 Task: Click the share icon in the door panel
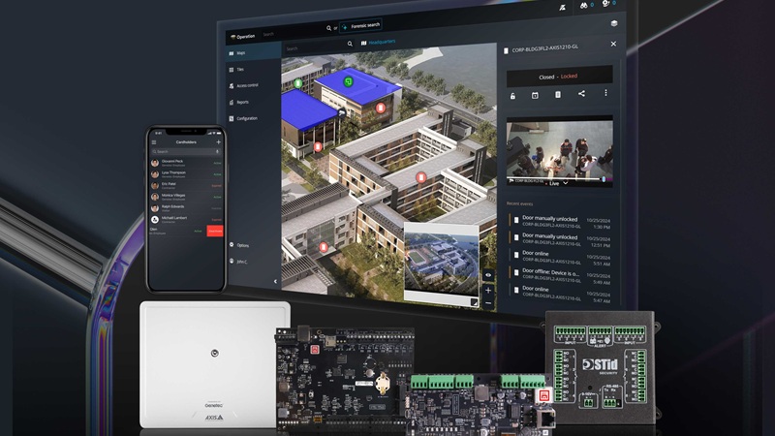(x=582, y=93)
